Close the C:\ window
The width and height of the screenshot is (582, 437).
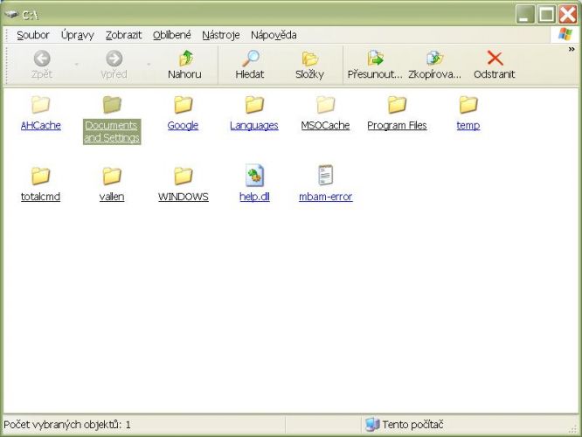pos(568,15)
